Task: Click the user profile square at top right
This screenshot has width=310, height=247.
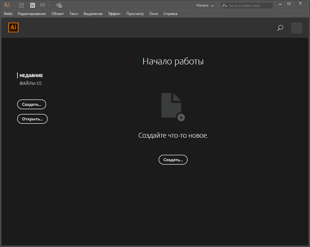Action: (x=296, y=28)
